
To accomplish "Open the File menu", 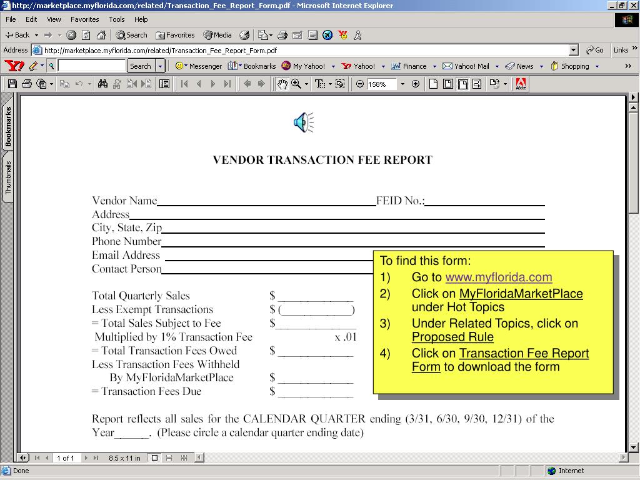I will tap(11, 19).
